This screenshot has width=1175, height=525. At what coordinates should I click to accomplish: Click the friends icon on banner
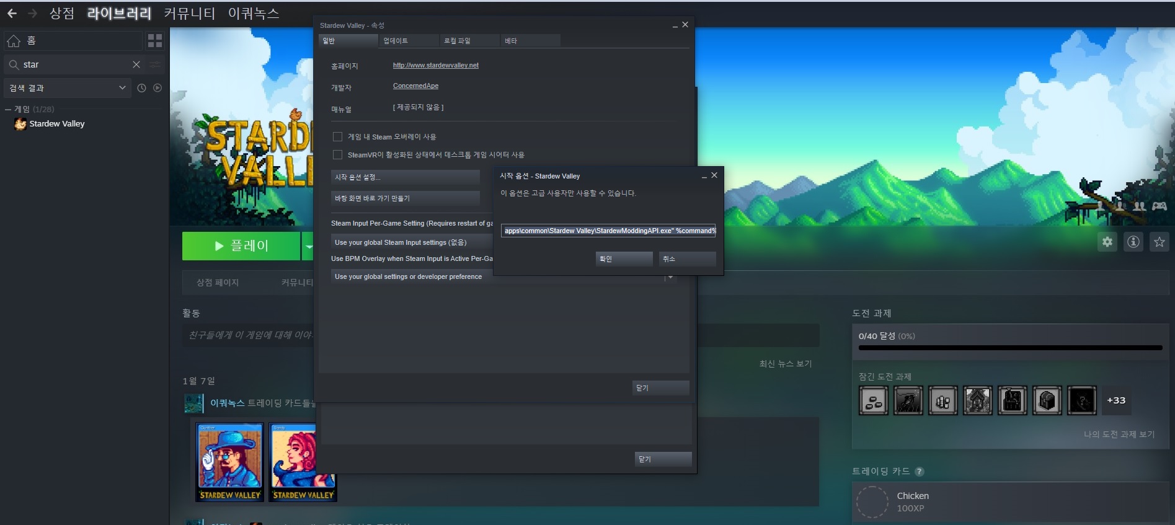click(x=1140, y=206)
